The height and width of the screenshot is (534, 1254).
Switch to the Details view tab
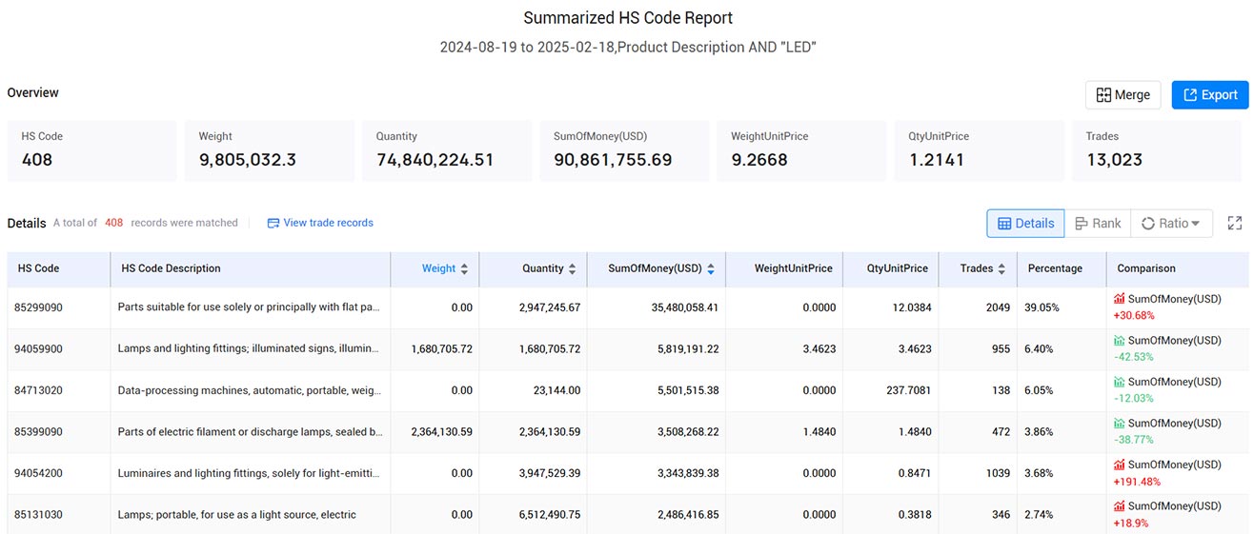click(1025, 223)
